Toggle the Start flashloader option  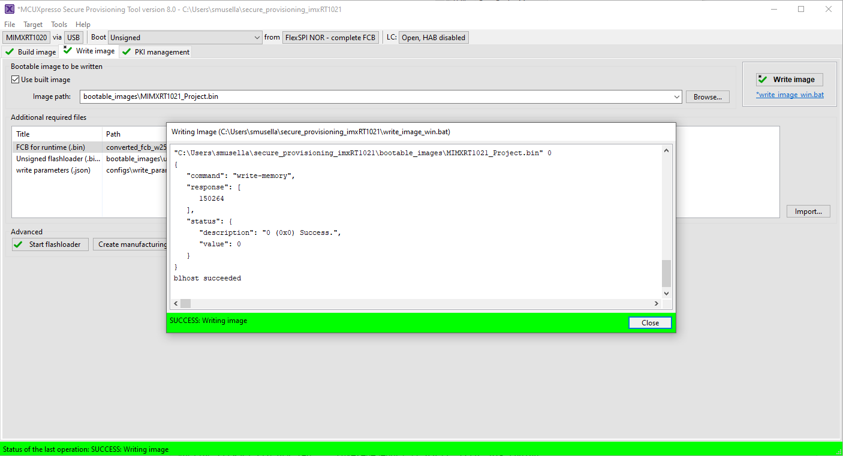(51, 244)
